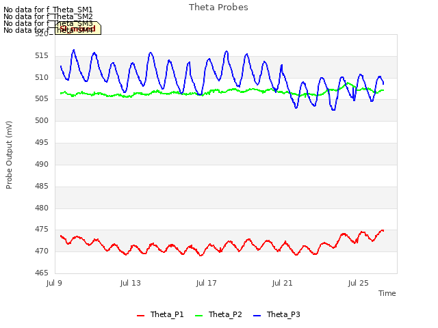Click the 490 y-axis tick label
Viewport: 438px width, 328px height.
pos(42,164)
